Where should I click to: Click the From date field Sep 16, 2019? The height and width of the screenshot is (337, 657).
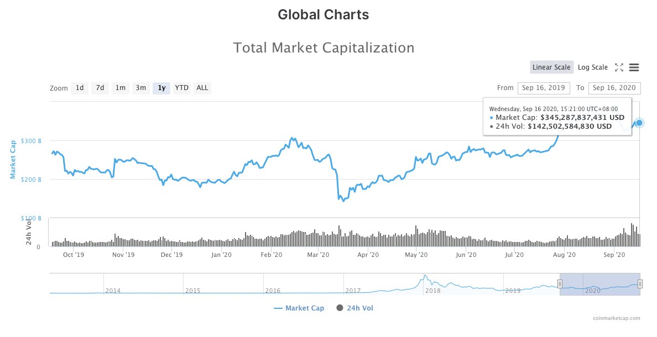pos(543,88)
